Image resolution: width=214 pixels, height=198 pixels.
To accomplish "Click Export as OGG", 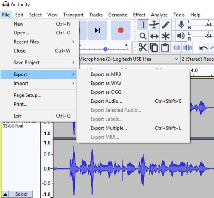I will 133,92.
